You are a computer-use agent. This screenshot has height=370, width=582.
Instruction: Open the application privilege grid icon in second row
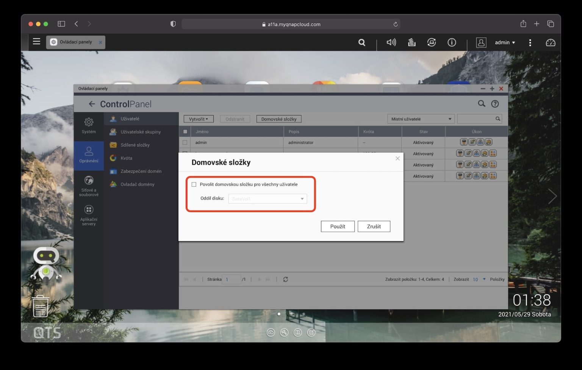pos(493,153)
